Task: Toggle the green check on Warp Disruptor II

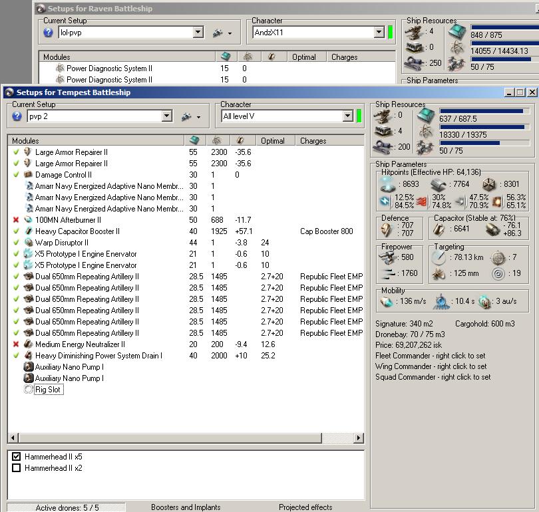Action: (x=16, y=243)
